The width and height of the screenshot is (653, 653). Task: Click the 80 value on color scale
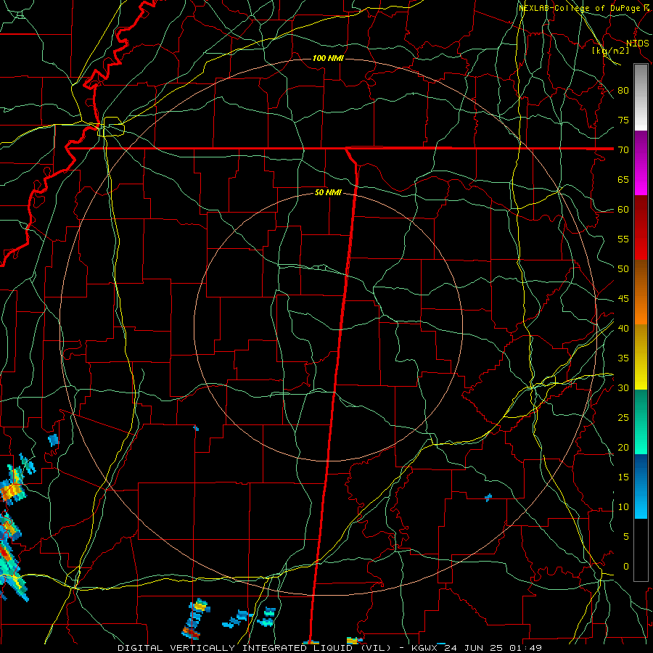coord(623,91)
